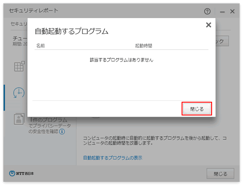The width and height of the screenshot is (243, 188).
Task: Open the 自動起動するプログラムの表示 link
Action: [x=113, y=158]
